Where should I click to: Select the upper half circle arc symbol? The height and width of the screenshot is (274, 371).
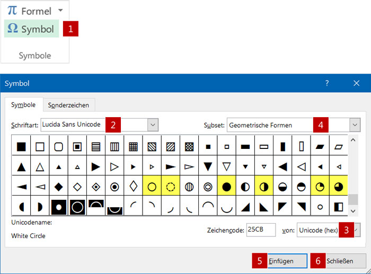tap(208, 206)
